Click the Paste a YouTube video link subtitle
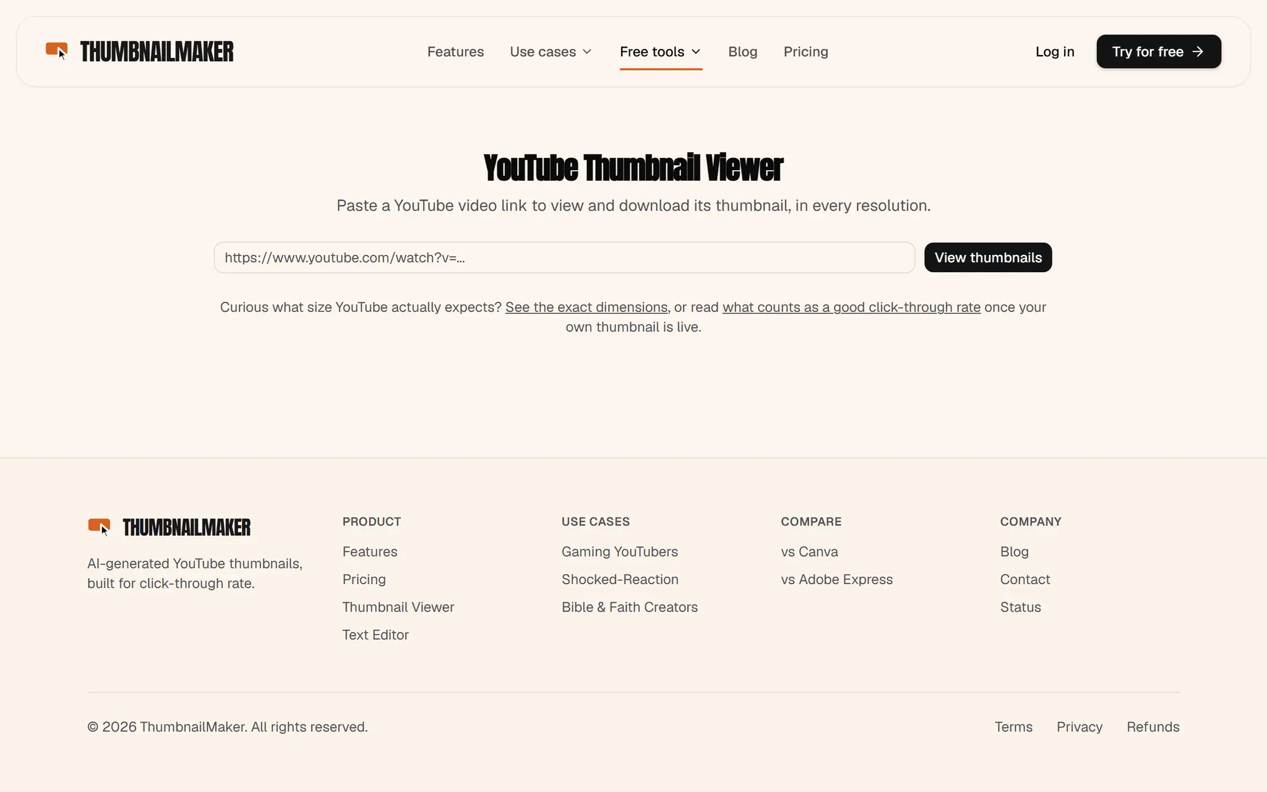This screenshot has height=792, width=1267. (x=633, y=205)
